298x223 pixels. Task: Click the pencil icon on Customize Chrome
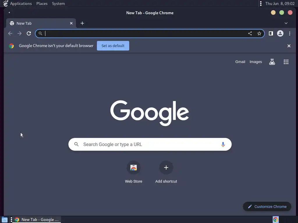coord(250,206)
